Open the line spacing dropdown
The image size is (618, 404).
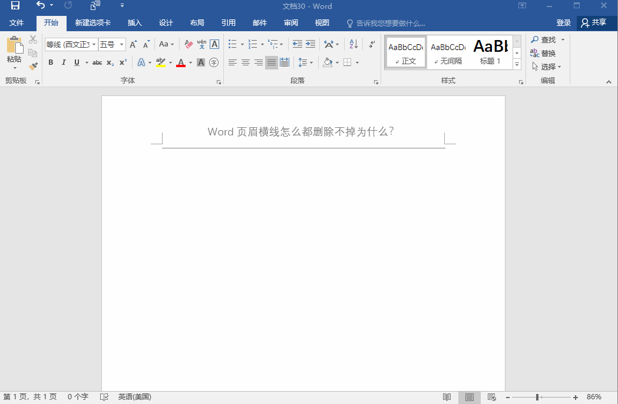click(x=305, y=62)
